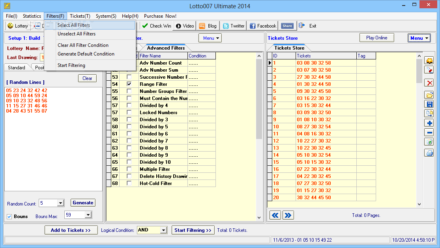The height and width of the screenshot is (248, 440).
Task: Click the star favorites icon beside Tickets Store
Action: (429, 61)
